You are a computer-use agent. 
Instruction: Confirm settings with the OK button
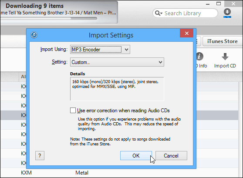coord(136,155)
